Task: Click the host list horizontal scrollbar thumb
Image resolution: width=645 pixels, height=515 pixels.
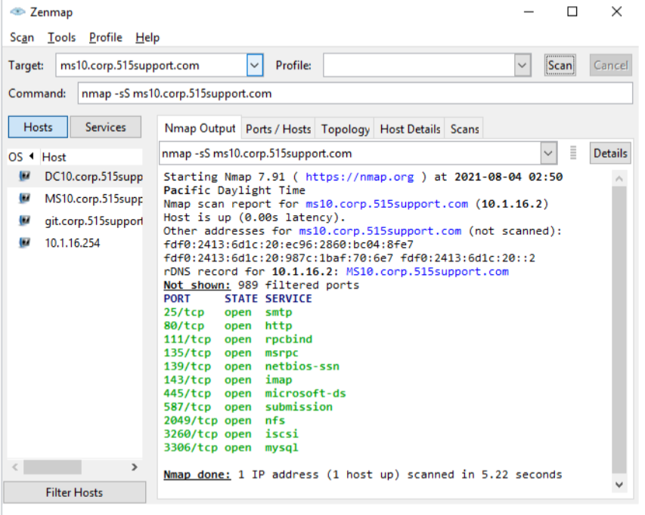Action: pos(52,467)
